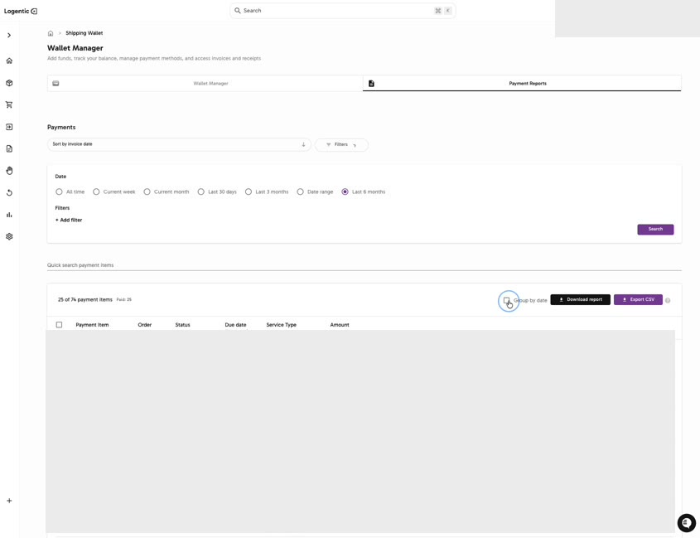Select the Last 6 months option
Viewport: 700px width, 538px height.
(345, 191)
